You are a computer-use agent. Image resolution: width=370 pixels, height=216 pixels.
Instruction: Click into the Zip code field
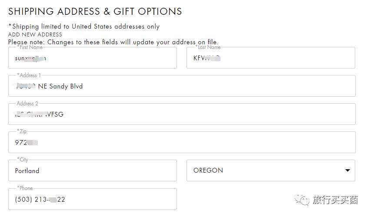(x=181, y=143)
